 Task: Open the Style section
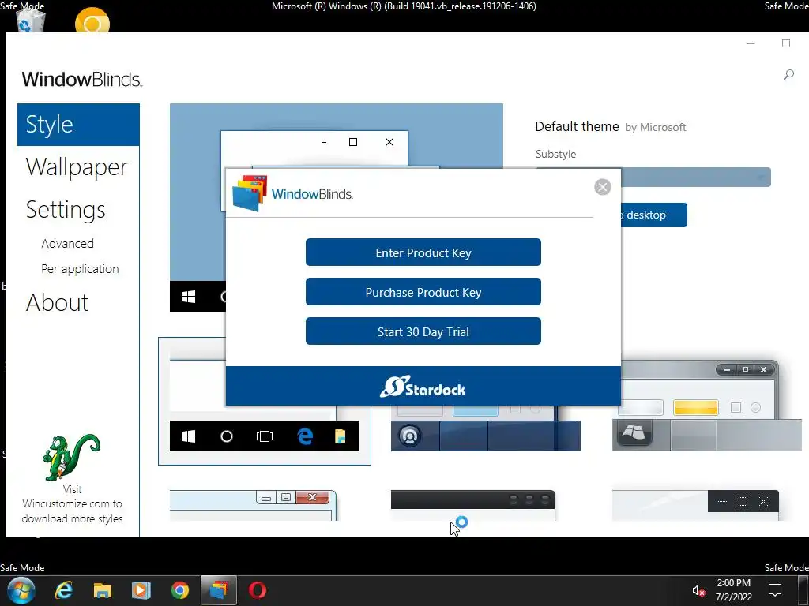(x=78, y=125)
